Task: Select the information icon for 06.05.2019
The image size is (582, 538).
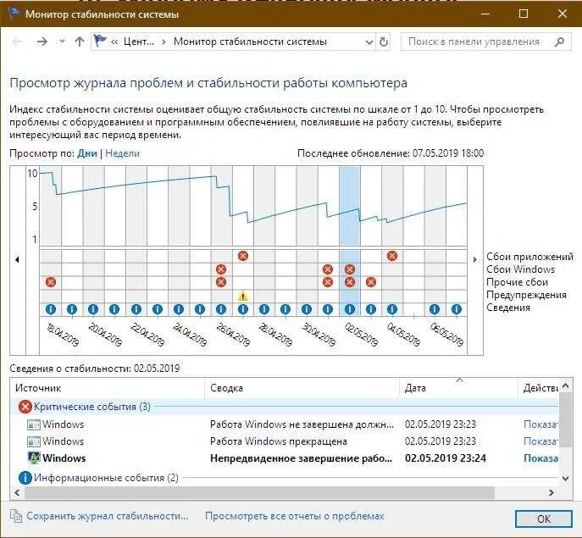Action: 435,309
